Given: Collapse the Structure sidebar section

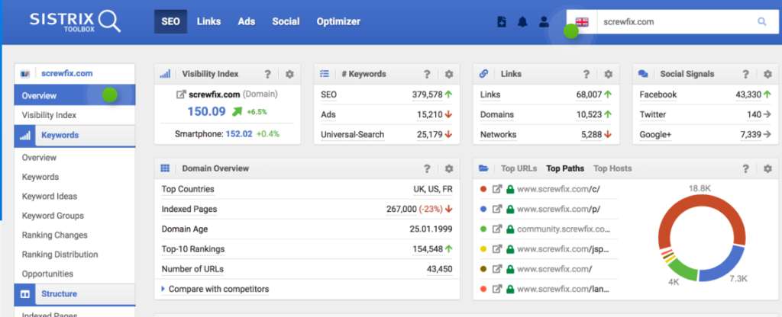Looking at the screenshot, I should pos(75,294).
